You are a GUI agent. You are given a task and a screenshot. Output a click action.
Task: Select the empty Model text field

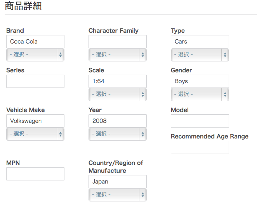[x=200, y=121]
